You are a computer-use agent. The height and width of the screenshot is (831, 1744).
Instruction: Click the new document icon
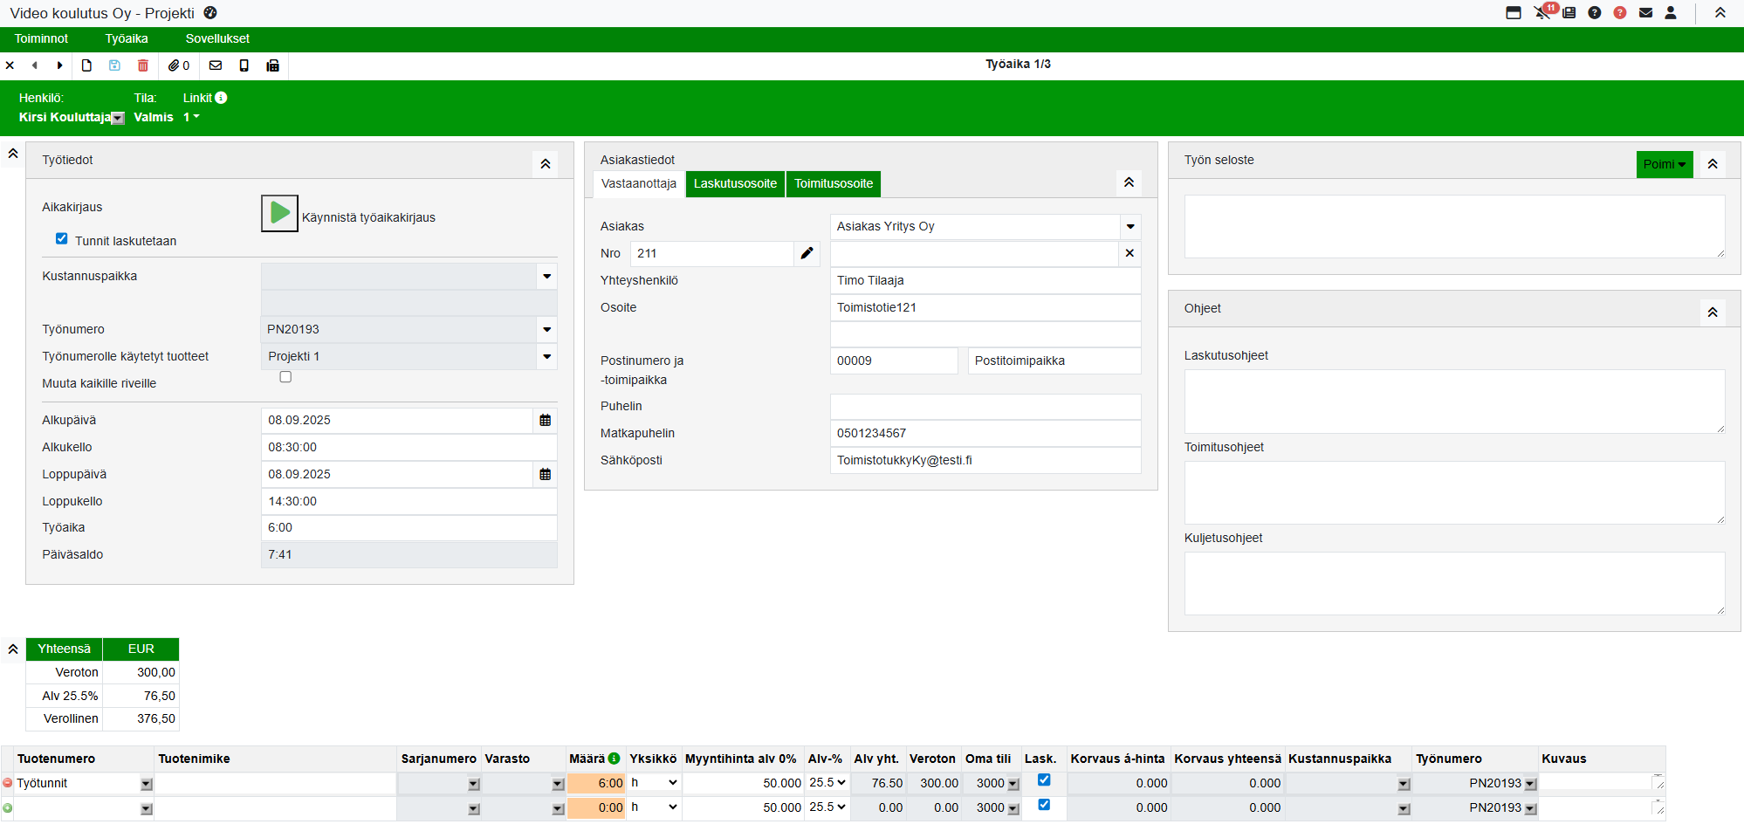86,65
